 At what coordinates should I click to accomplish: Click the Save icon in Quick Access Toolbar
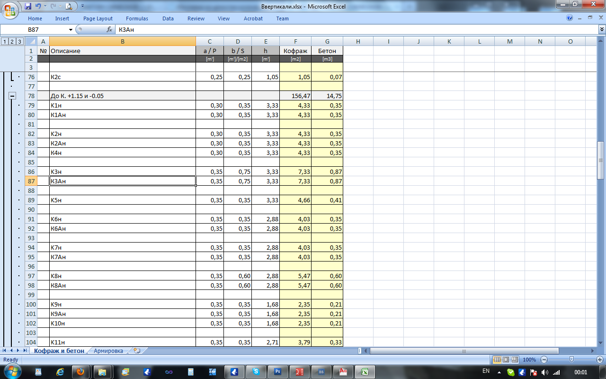[28, 6]
